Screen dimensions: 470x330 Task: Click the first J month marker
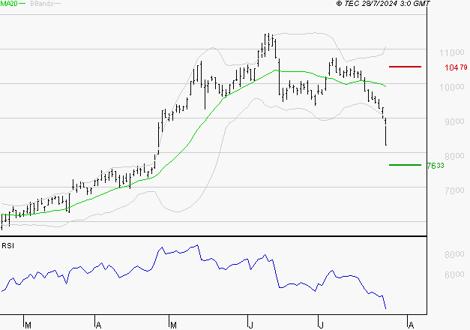point(251,325)
